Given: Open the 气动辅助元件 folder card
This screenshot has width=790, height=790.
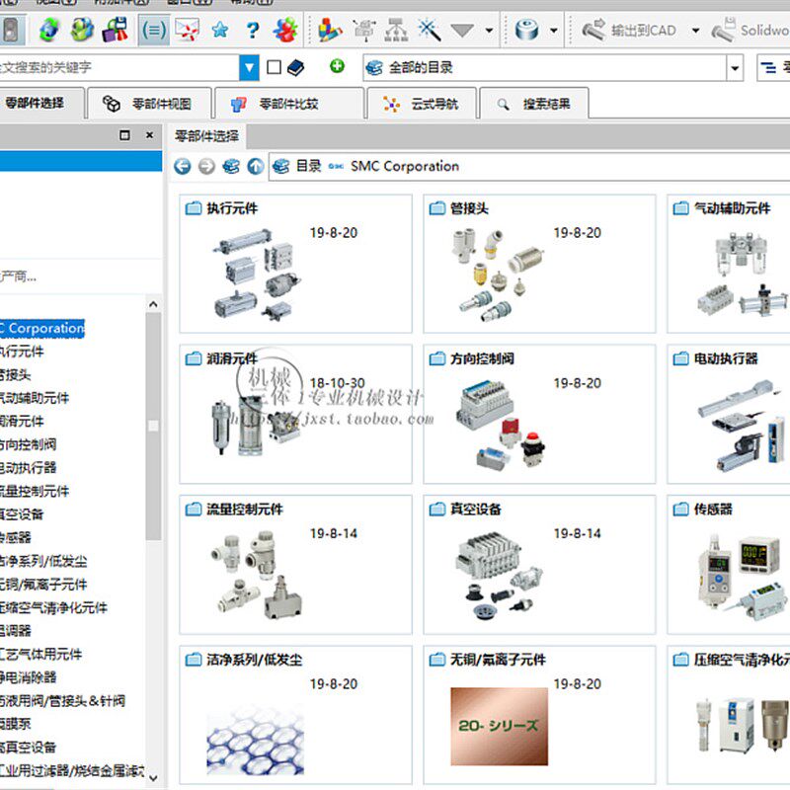Looking at the screenshot, I should pos(729,264).
